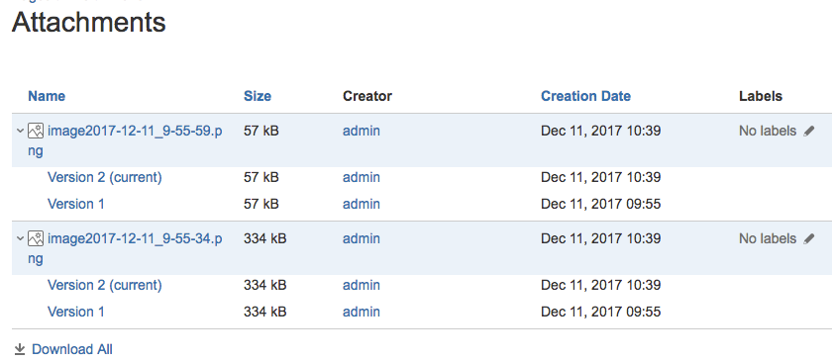Open admin profile in 57 kB attachment row
Image resolution: width=832 pixels, height=362 pixels.
tap(362, 131)
